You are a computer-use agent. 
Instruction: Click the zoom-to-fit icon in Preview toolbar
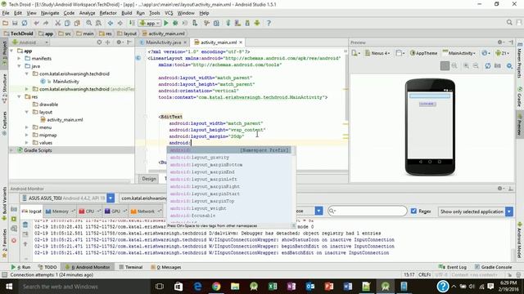click(x=445, y=66)
